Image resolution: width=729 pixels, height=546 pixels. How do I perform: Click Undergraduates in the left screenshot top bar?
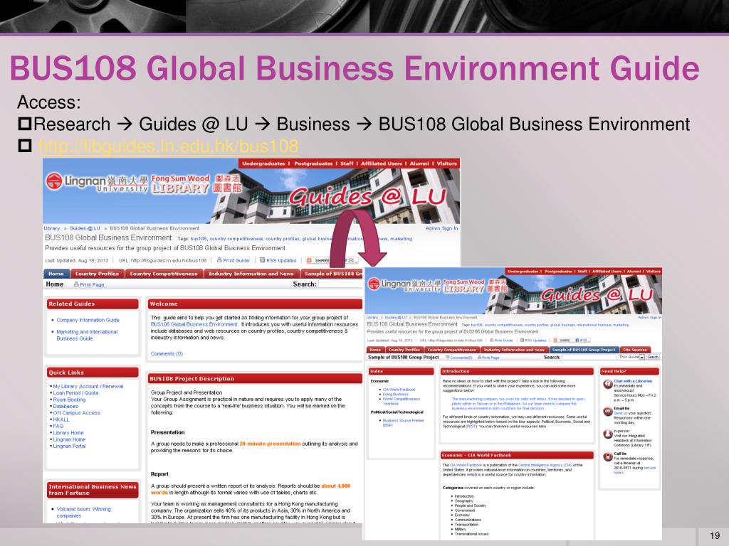(263, 164)
